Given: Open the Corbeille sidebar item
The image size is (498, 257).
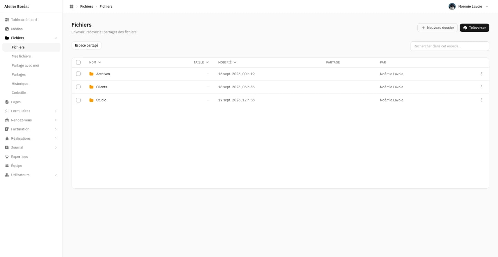Looking at the screenshot, I should [19, 93].
